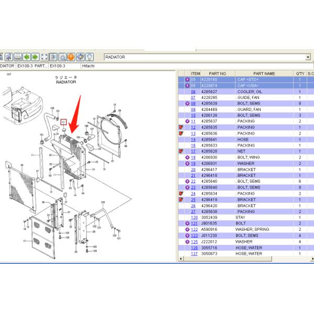
Task: Click the orange information icon
Action: (x=71, y=57)
